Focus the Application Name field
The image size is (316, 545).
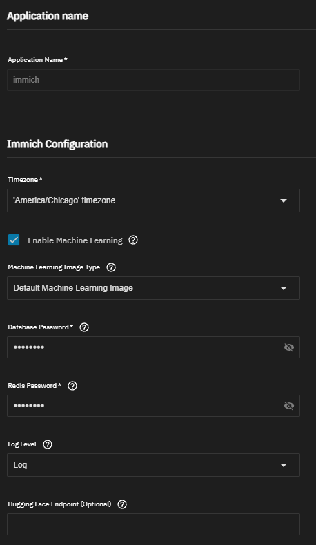153,80
